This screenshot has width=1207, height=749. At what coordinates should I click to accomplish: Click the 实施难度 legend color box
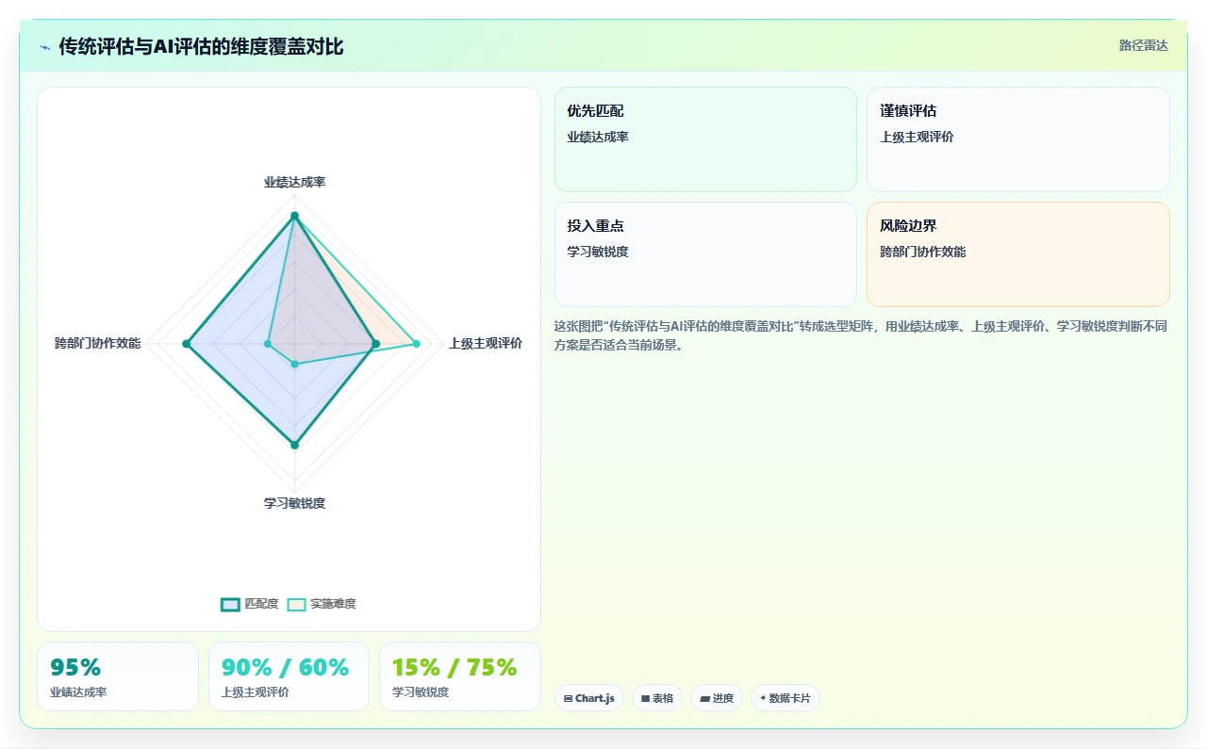click(296, 604)
